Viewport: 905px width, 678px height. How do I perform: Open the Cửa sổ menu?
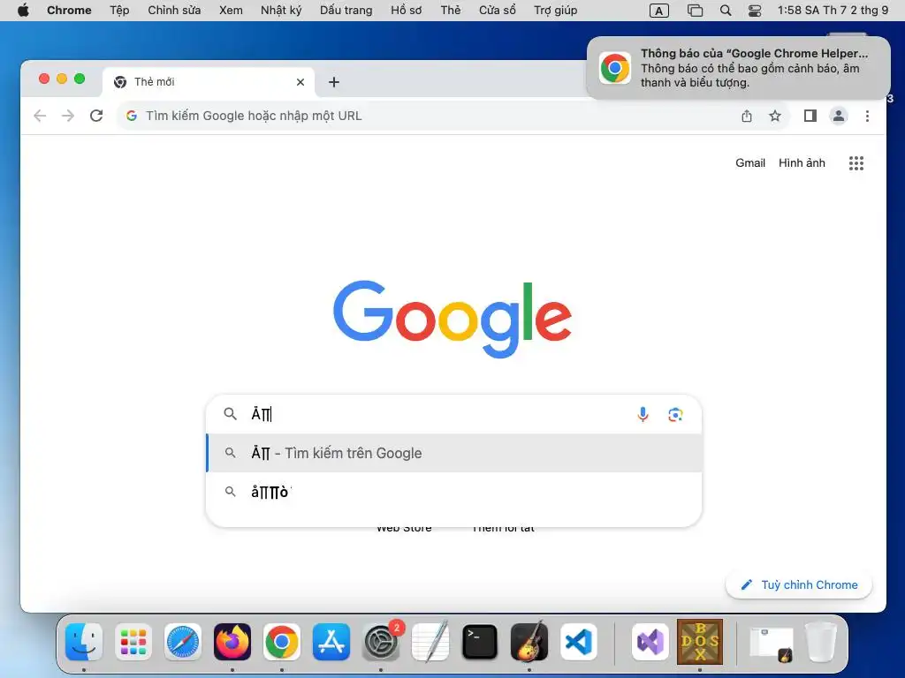[498, 11]
